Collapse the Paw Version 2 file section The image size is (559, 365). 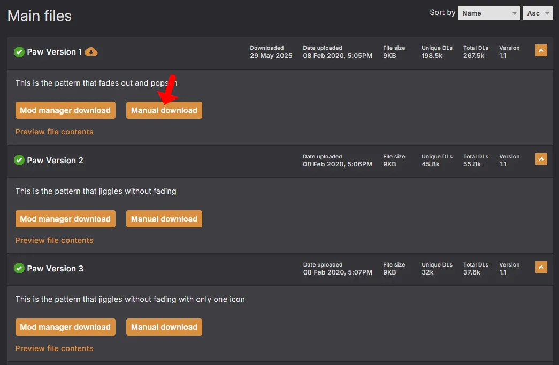[x=541, y=159]
